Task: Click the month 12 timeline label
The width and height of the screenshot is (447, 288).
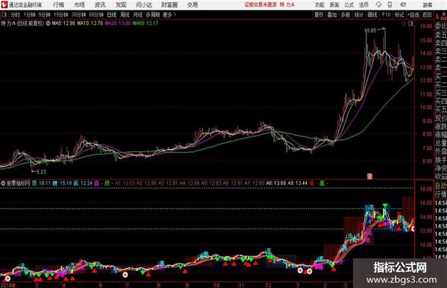Action: point(268,285)
